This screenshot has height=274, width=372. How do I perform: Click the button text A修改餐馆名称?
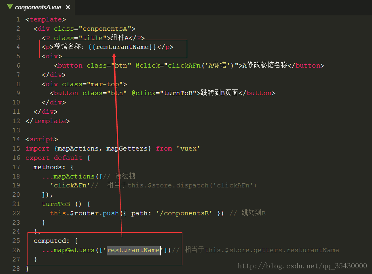[265, 65]
